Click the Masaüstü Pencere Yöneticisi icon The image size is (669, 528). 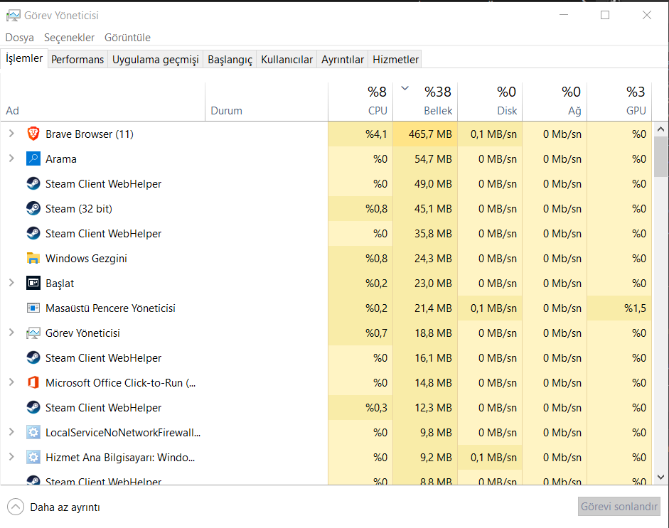33,308
